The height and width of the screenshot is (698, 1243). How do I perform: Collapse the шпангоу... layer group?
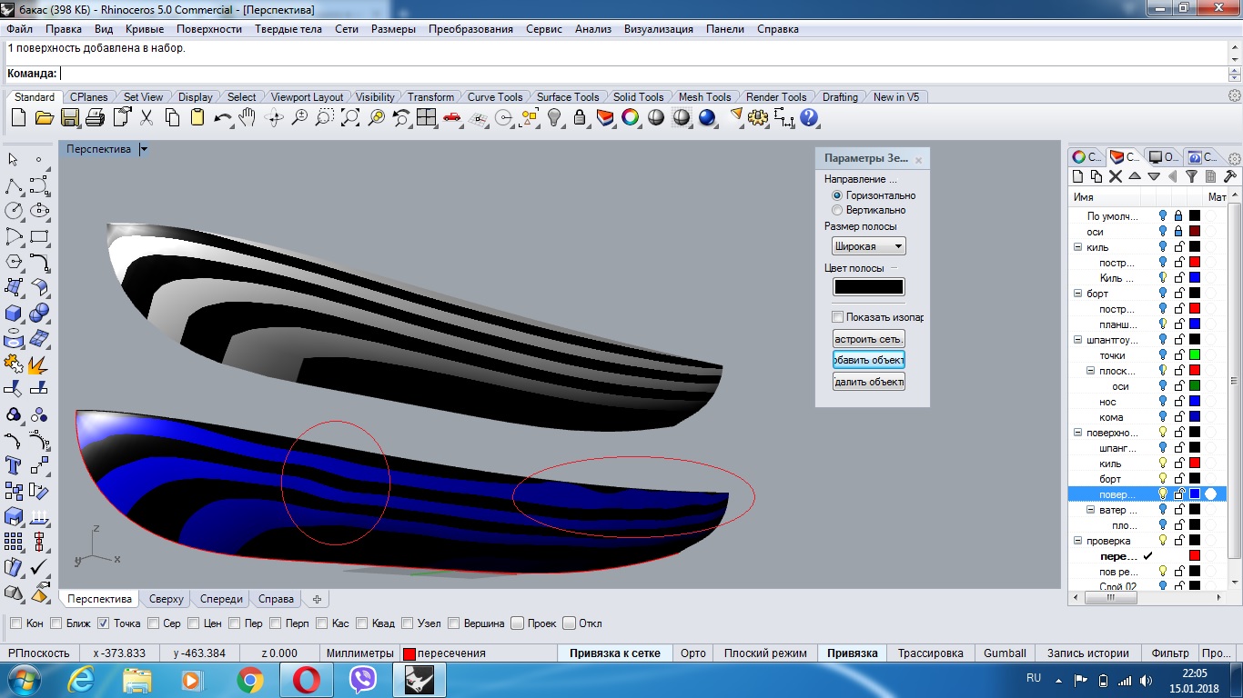pos(1078,340)
